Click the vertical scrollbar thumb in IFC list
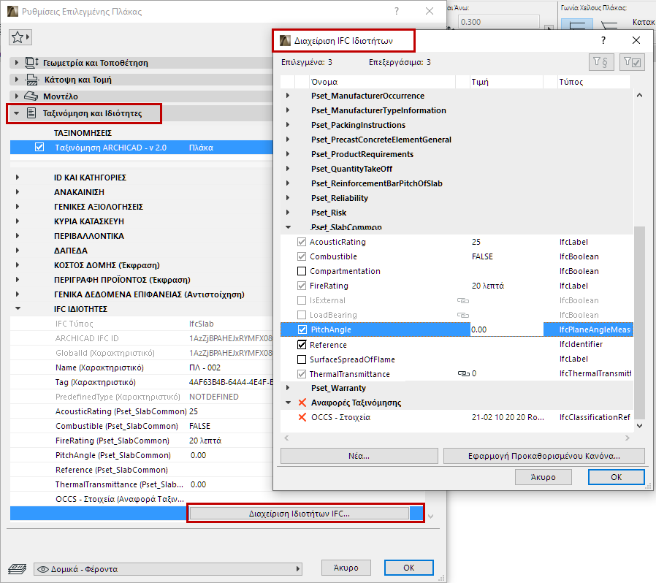Image resolution: width=656 pixels, height=583 pixels. [x=639, y=322]
